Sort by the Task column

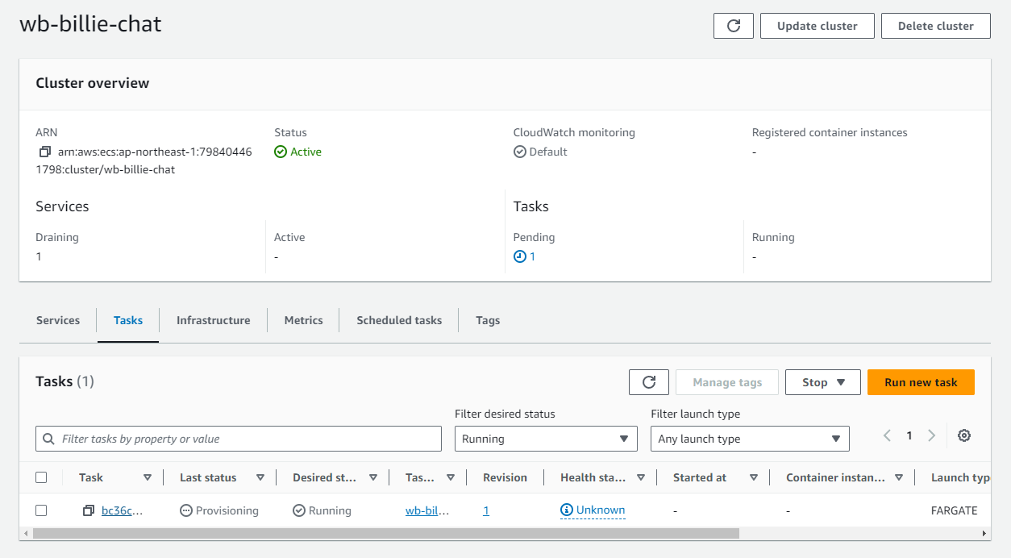tap(148, 477)
